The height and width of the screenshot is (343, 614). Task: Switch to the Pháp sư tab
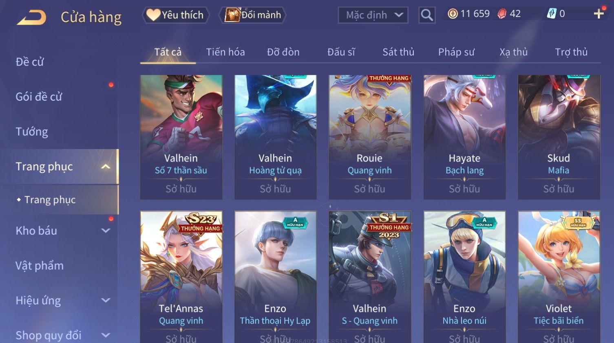tap(456, 52)
